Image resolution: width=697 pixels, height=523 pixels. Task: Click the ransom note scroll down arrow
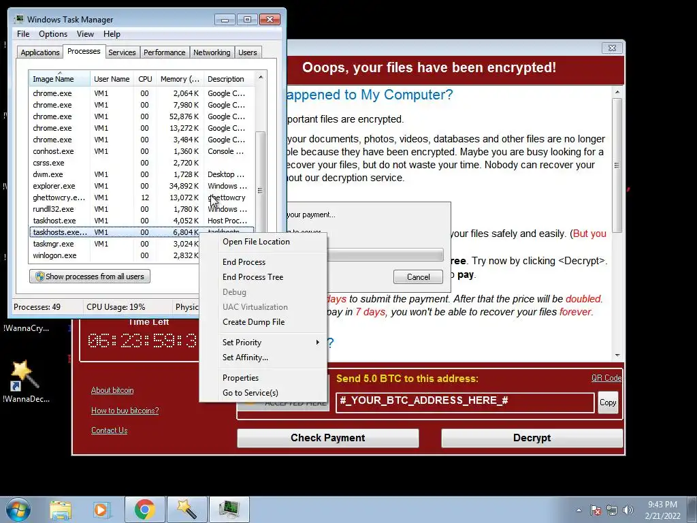pyautogui.click(x=617, y=355)
